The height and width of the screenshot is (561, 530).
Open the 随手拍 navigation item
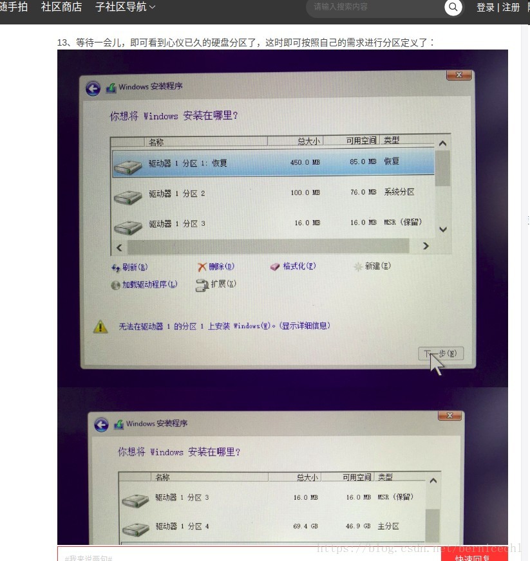pos(14,7)
